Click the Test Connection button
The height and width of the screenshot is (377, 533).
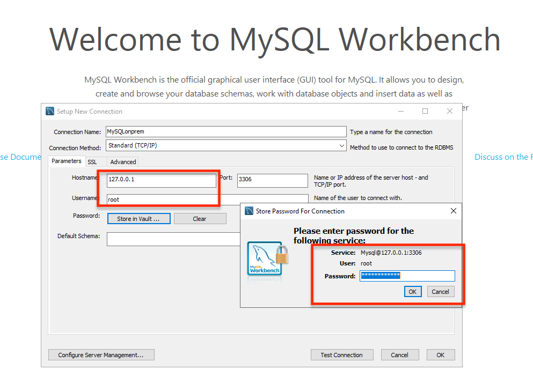pos(342,355)
